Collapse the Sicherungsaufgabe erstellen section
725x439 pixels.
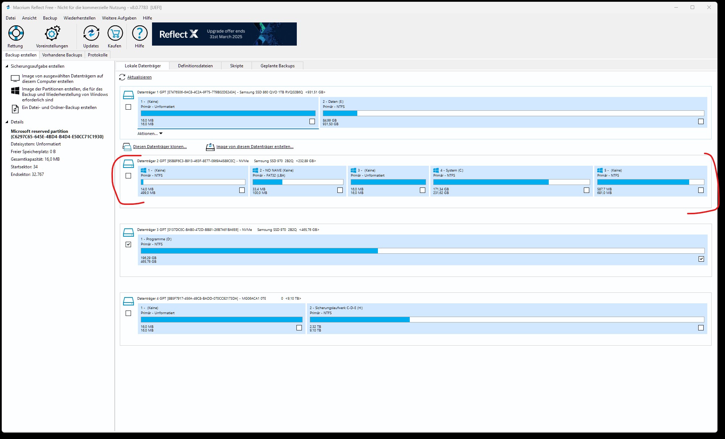tap(7, 66)
